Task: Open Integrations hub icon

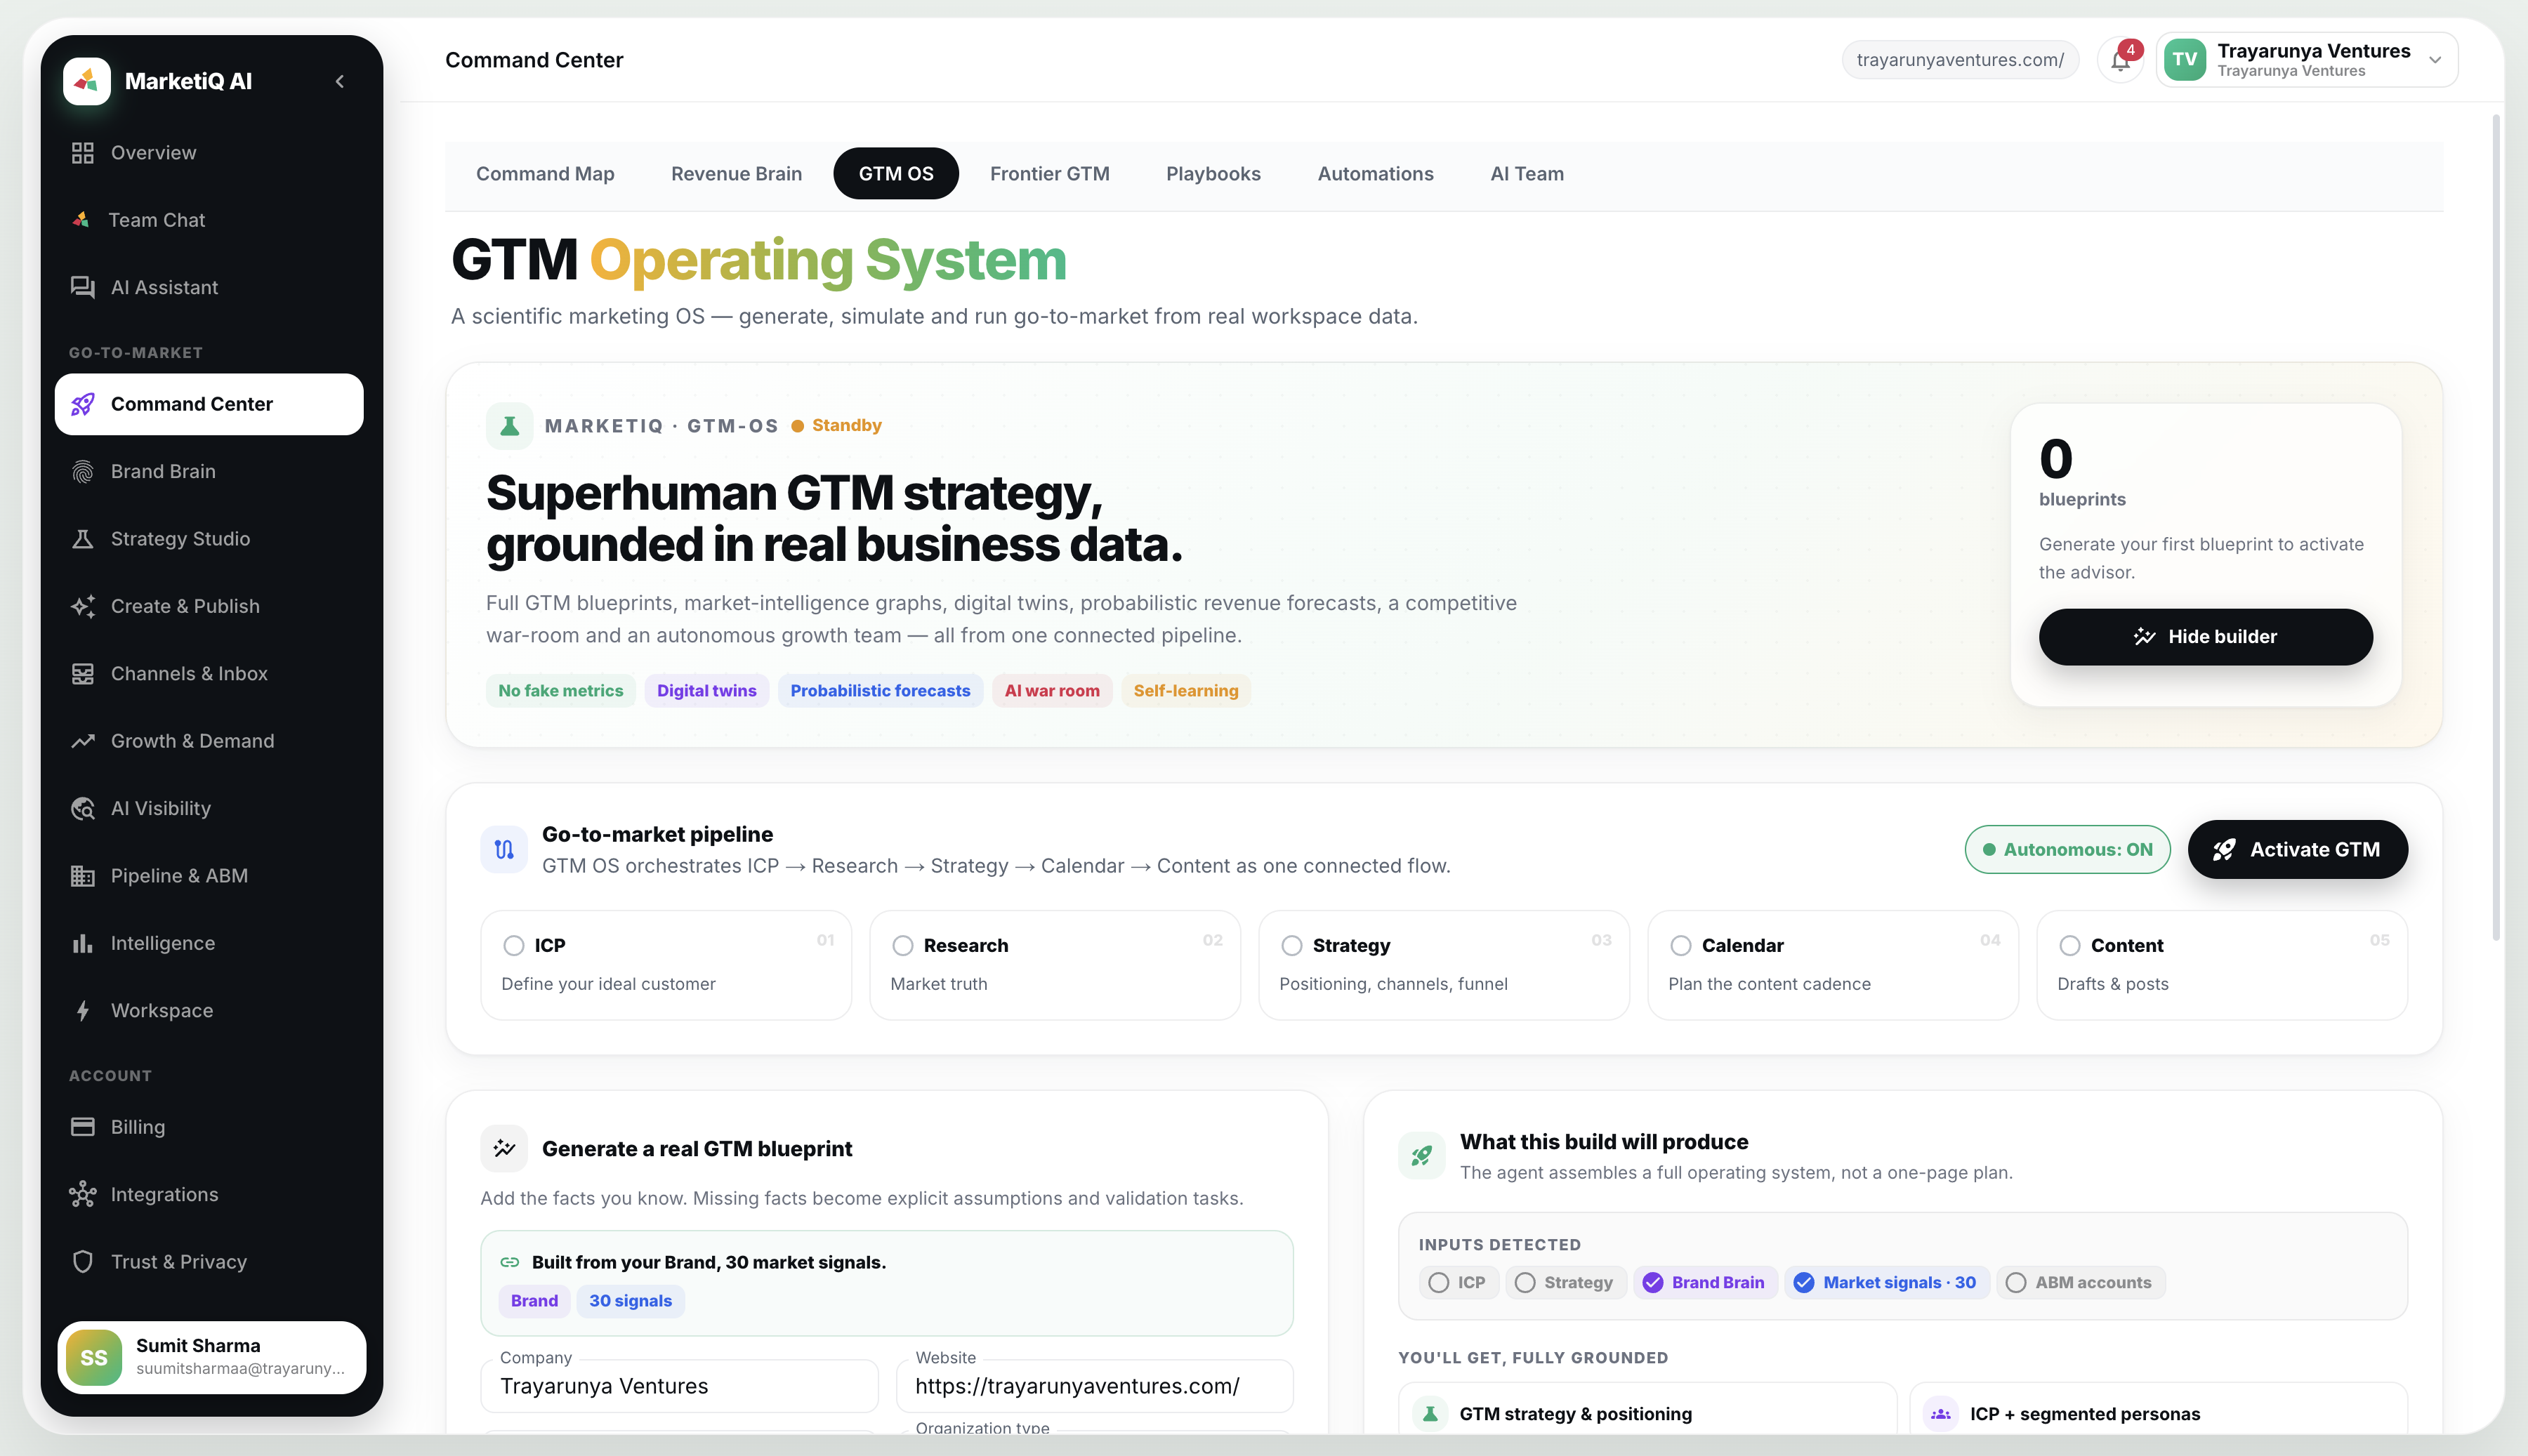Action: 83,1195
